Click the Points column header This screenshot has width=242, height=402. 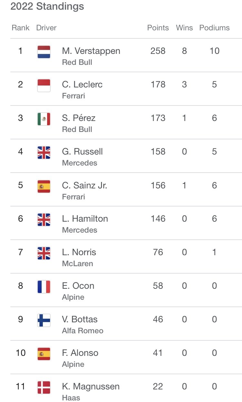tap(158, 28)
